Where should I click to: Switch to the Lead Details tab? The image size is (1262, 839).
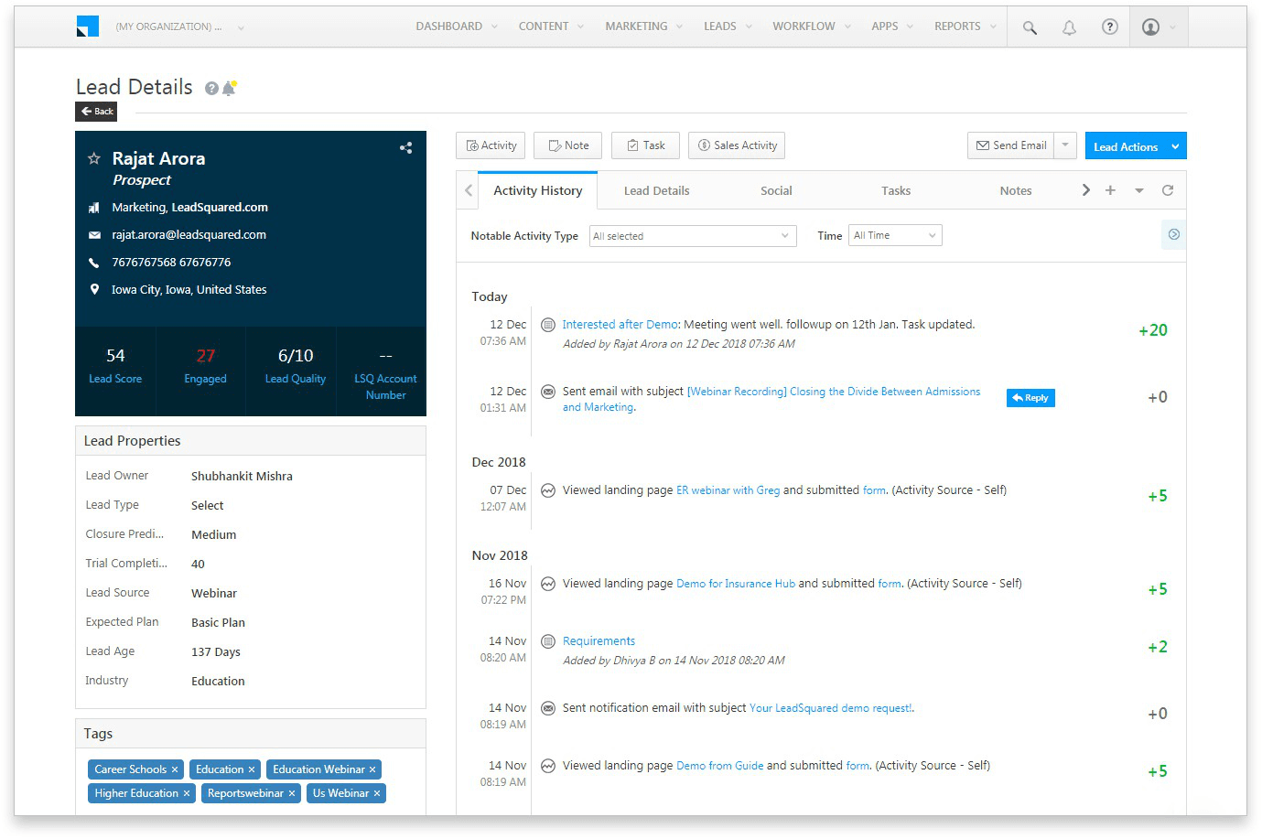[x=656, y=190]
